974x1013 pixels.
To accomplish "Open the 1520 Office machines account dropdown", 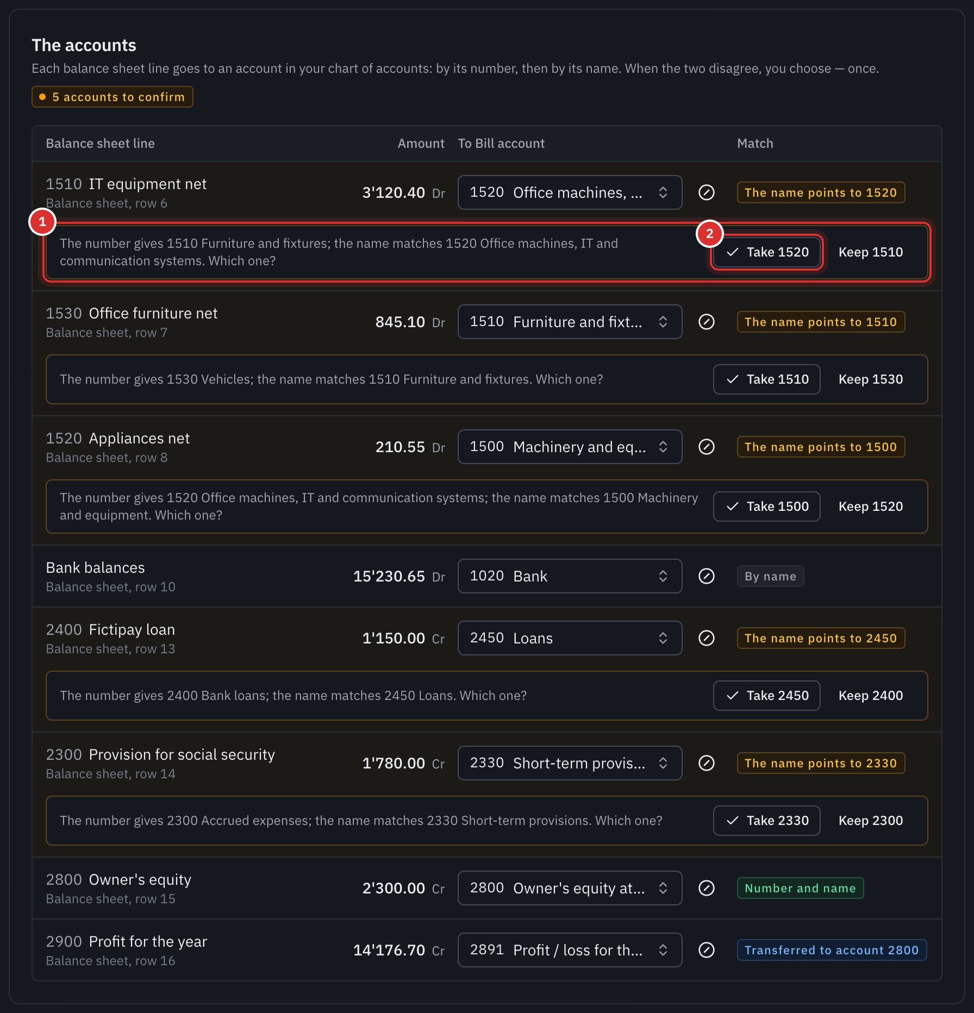I will (570, 192).
